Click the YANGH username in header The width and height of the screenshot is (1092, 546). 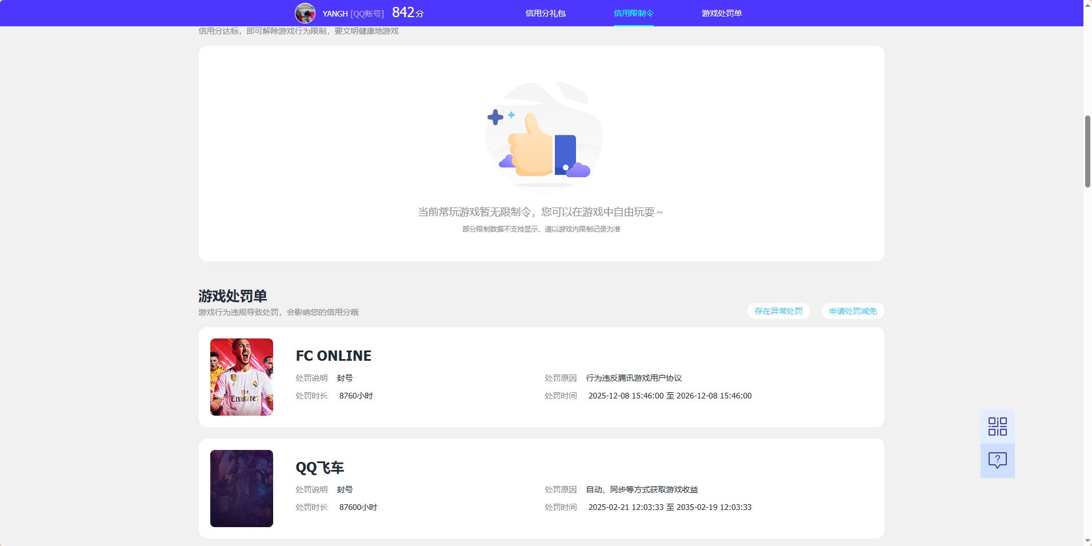[335, 14]
